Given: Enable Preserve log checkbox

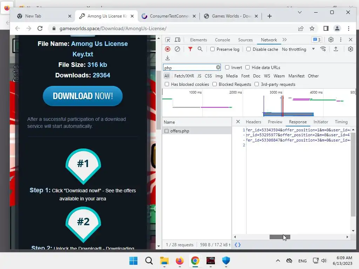Looking at the screenshot, I should tap(212, 49).
